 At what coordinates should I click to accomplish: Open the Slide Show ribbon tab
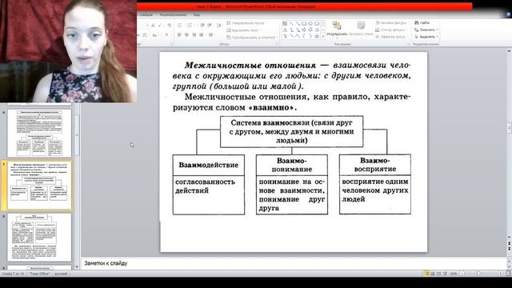click(x=145, y=14)
